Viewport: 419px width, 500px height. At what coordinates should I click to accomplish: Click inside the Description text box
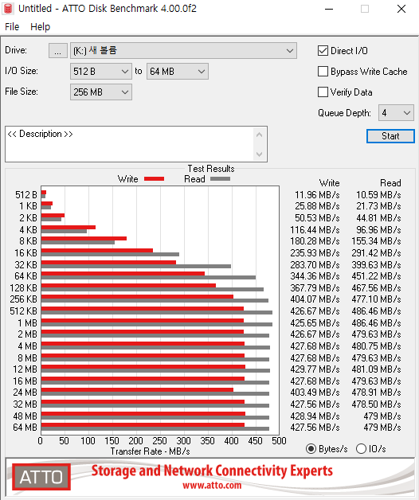click(129, 144)
